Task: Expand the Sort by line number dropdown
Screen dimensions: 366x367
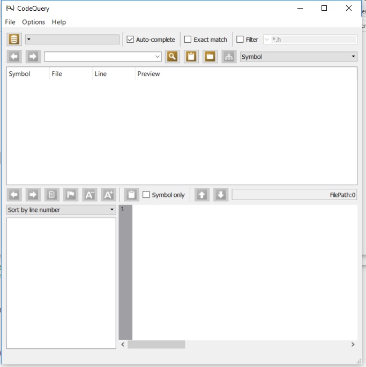Action: click(61, 210)
